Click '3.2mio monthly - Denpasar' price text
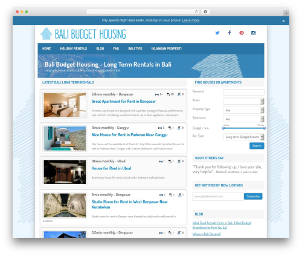Image resolution: width=302 pixels, height=256 pixels. [x=112, y=232]
